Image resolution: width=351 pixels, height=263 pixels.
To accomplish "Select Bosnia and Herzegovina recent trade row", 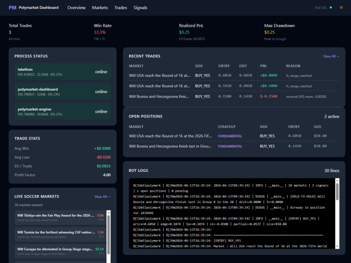I will pyautogui.click(x=234, y=96).
